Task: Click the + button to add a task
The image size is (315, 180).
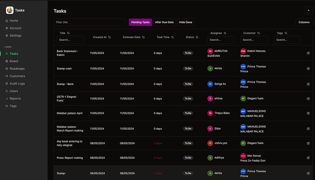Action: click(308, 10)
